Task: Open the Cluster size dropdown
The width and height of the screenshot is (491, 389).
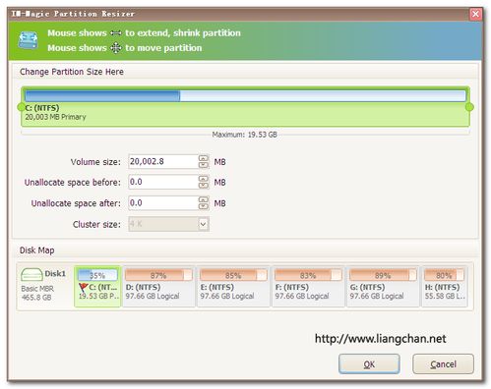Action: (x=204, y=224)
